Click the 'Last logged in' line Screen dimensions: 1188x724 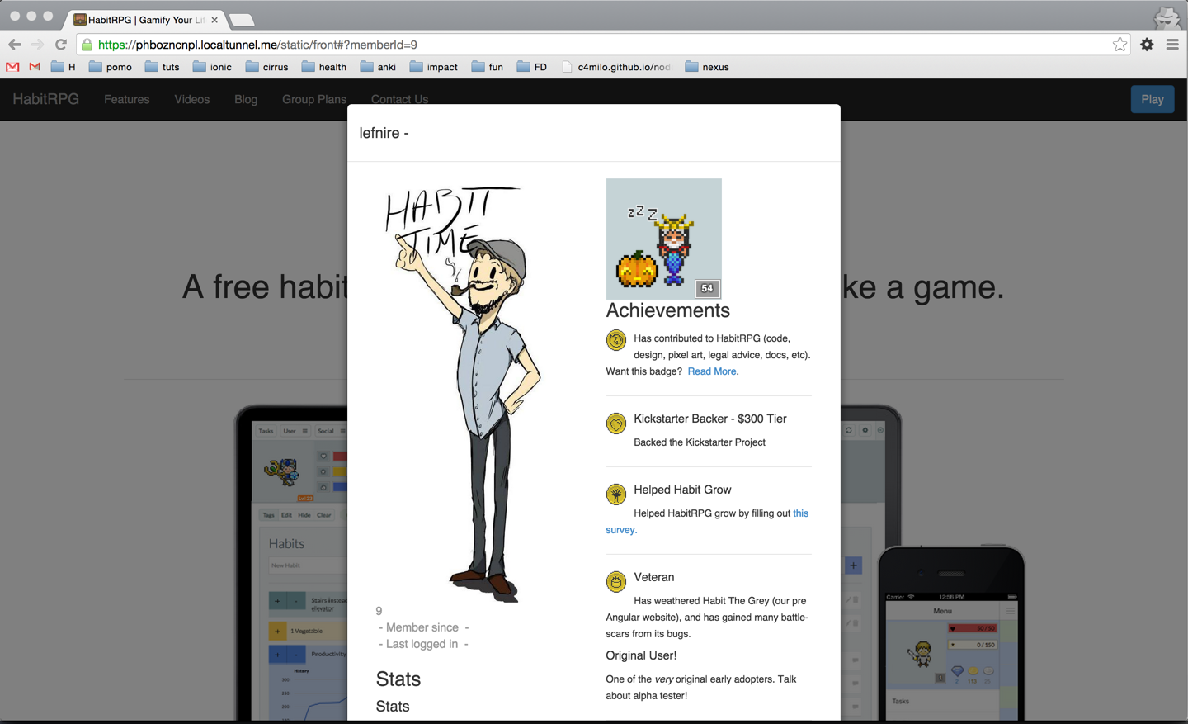point(423,644)
